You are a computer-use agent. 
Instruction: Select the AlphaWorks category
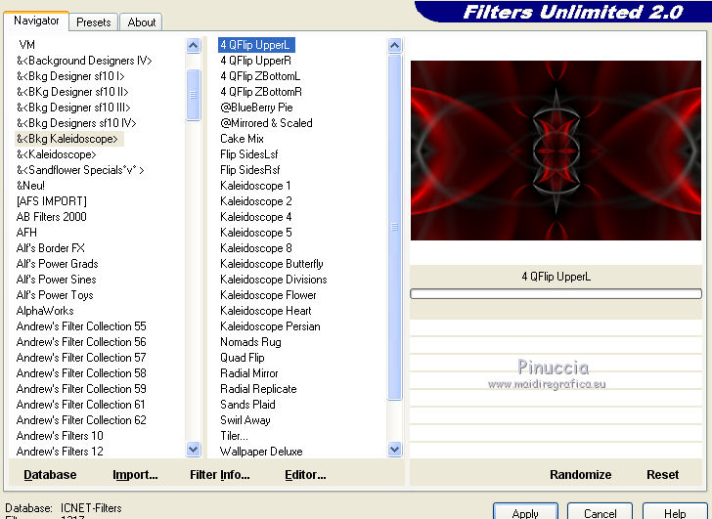[45, 311]
